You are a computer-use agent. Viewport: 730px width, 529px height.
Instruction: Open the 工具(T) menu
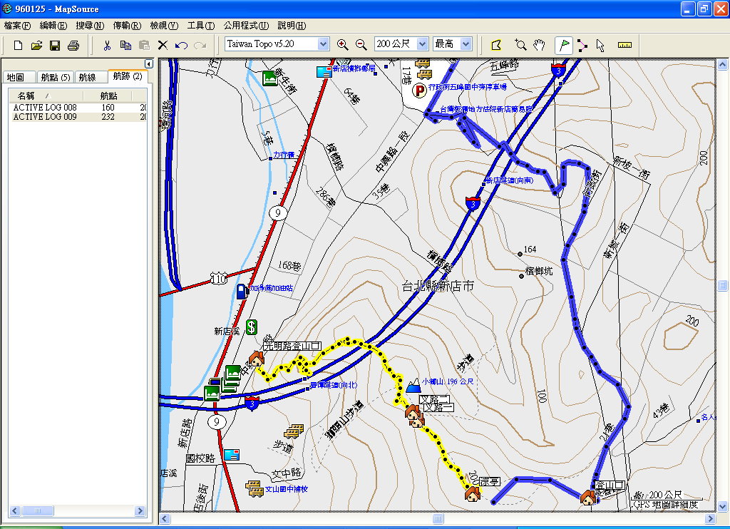(x=200, y=26)
